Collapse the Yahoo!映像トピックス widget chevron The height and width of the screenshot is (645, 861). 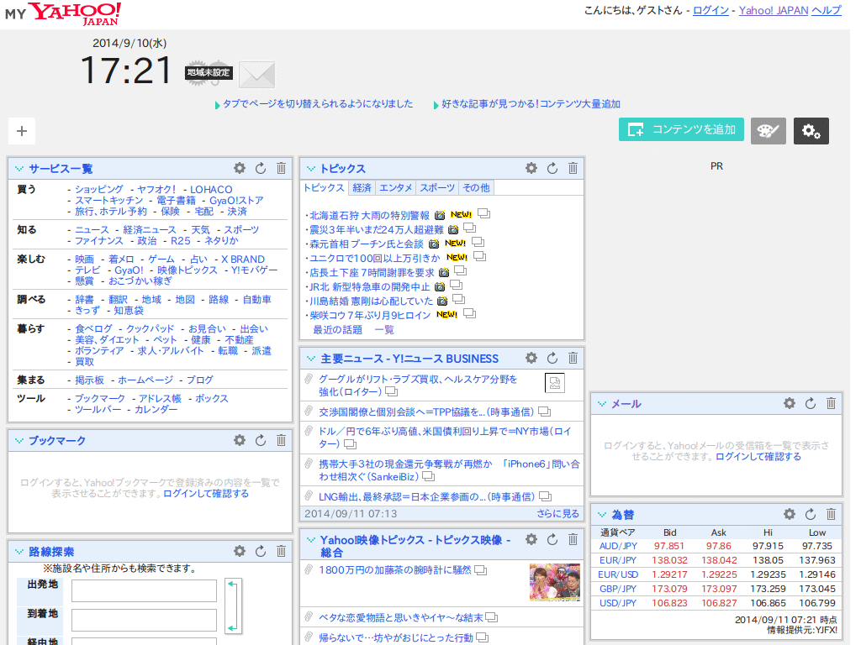click(311, 540)
